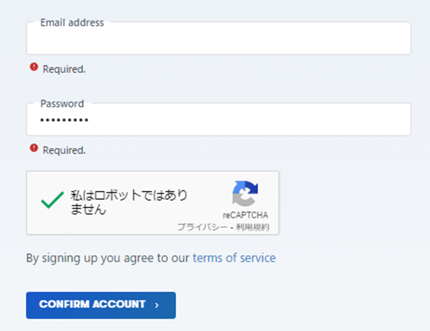The width and height of the screenshot is (430, 331).
Task: Click the Required. message under Password
Action: click(x=64, y=150)
